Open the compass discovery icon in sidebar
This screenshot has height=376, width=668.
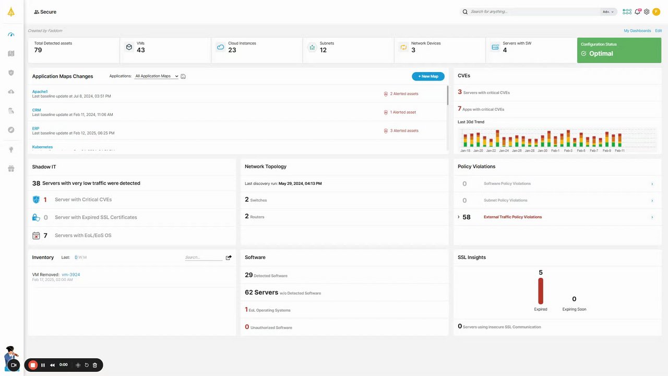tap(11, 130)
